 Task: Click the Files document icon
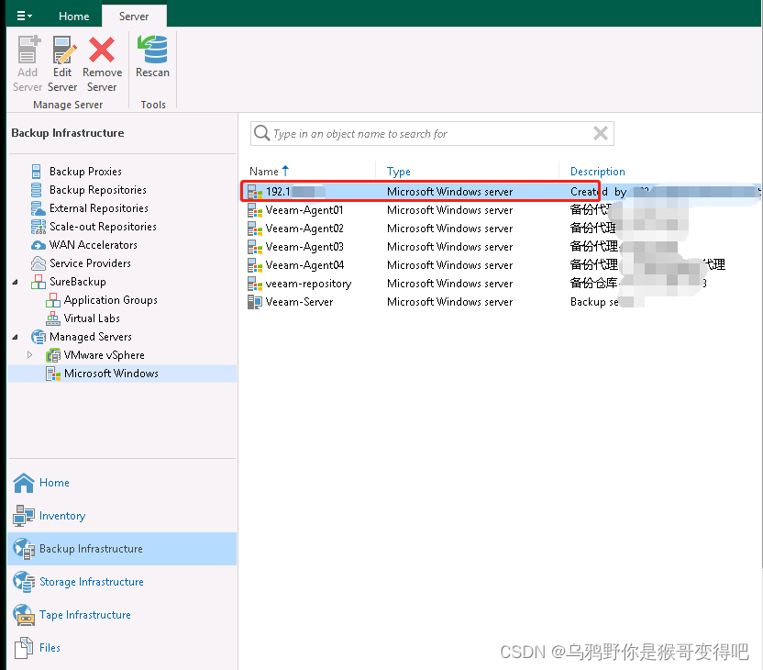(24, 648)
